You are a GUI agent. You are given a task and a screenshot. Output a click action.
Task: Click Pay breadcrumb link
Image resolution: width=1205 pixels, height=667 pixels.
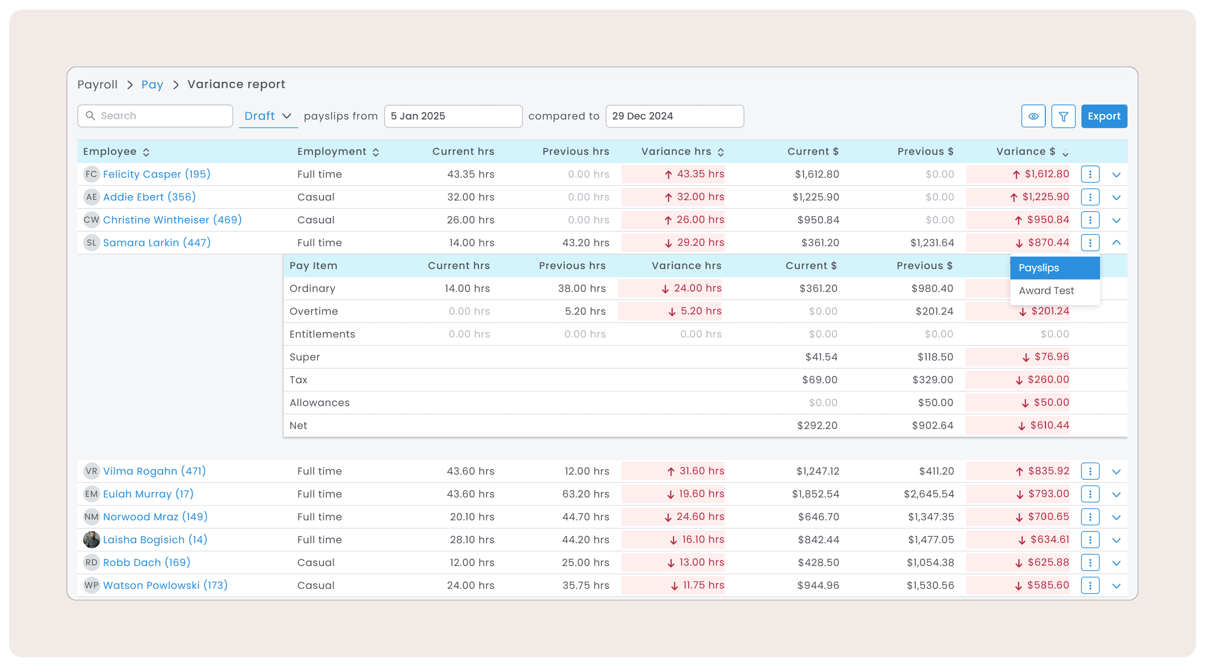[x=152, y=84]
